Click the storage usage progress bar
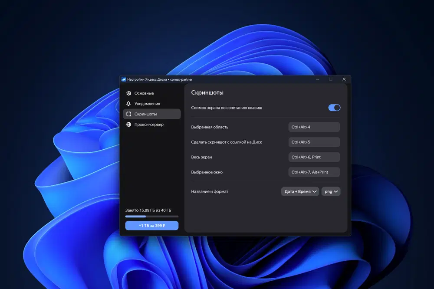The image size is (434, 289). [x=151, y=217]
